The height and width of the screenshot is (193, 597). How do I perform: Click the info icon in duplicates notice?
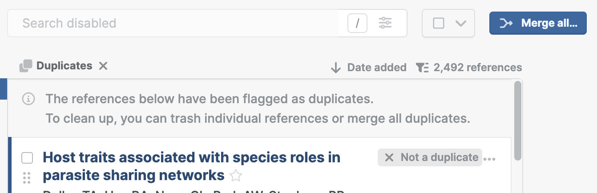(x=28, y=99)
